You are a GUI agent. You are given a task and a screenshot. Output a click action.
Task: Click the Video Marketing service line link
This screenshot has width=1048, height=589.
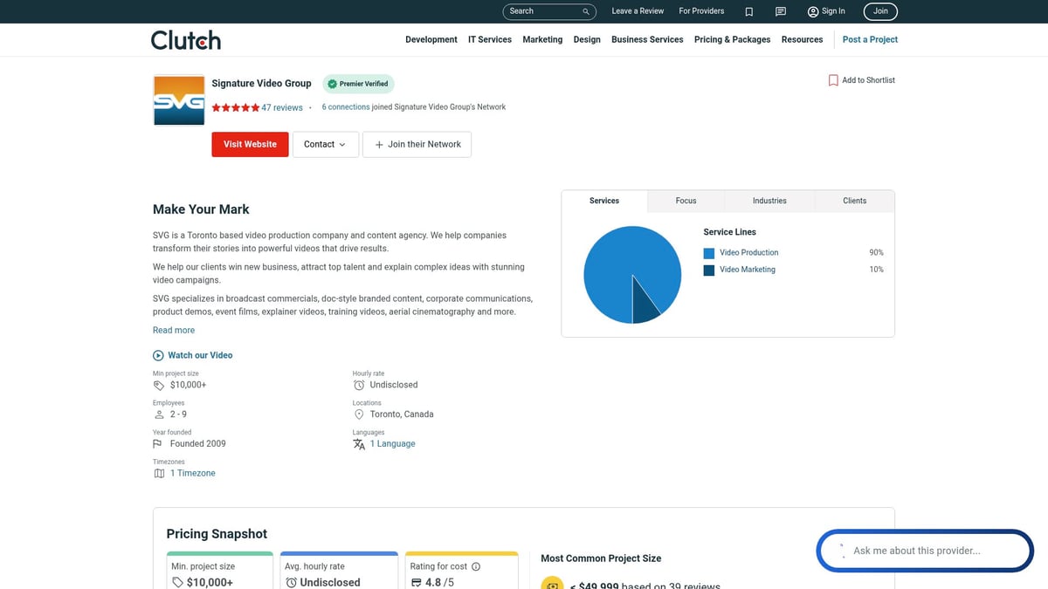tap(748, 270)
